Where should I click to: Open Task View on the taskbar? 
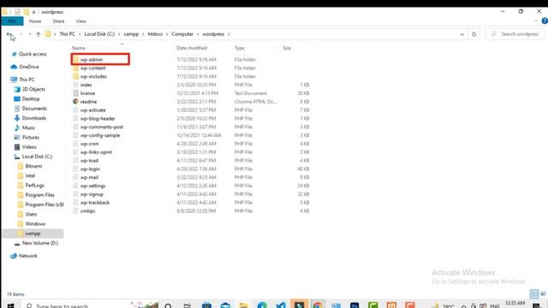pos(188,305)
